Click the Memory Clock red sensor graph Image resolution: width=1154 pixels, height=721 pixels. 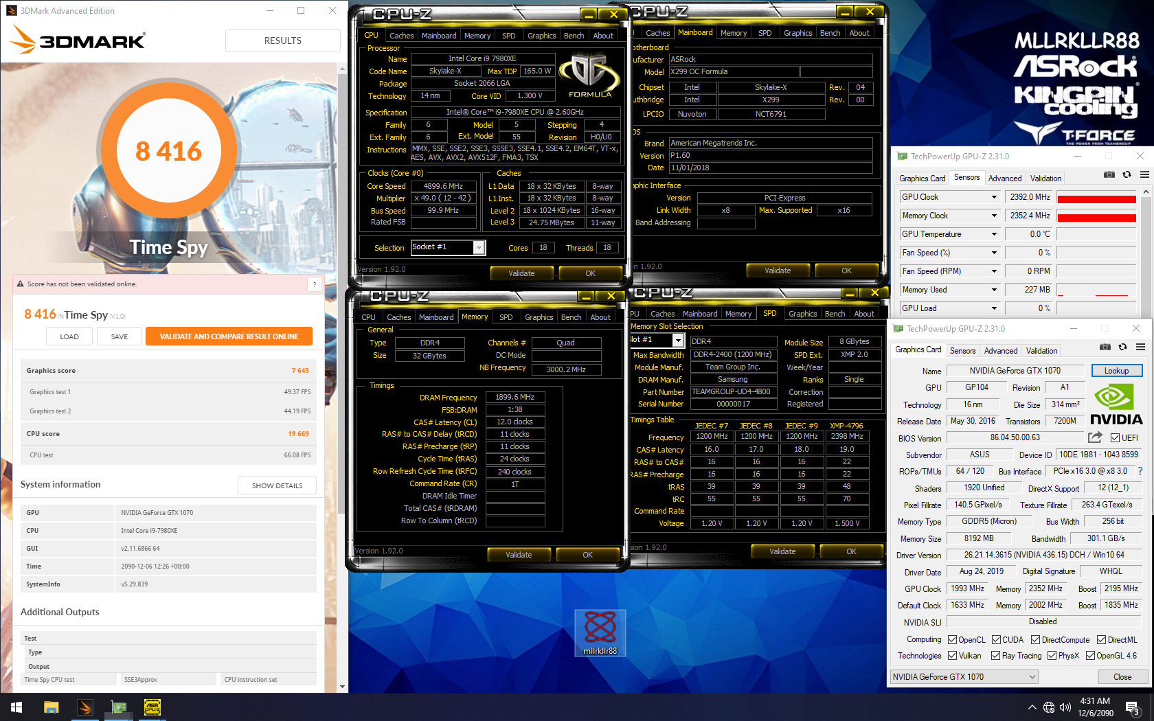(1096, 216)
